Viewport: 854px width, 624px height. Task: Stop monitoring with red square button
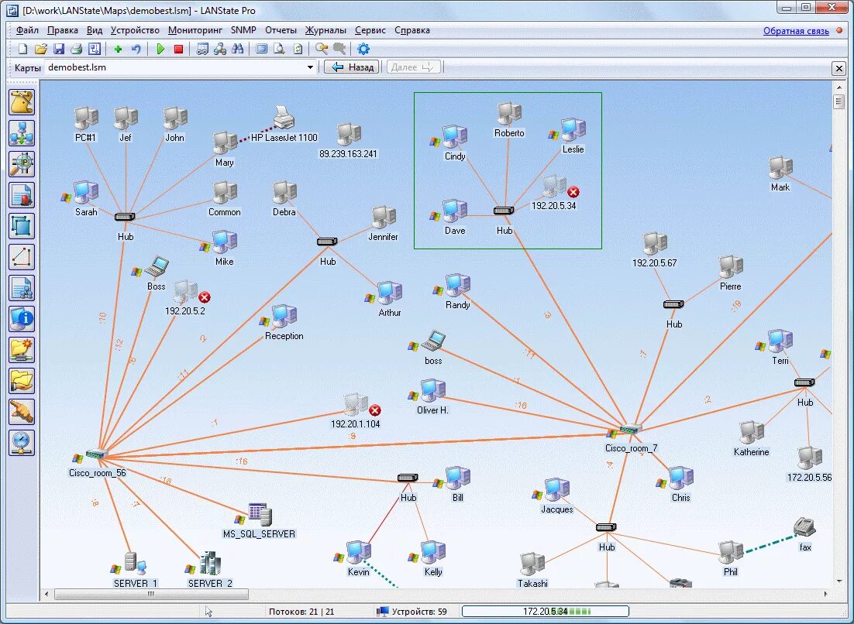pos(178,49)
